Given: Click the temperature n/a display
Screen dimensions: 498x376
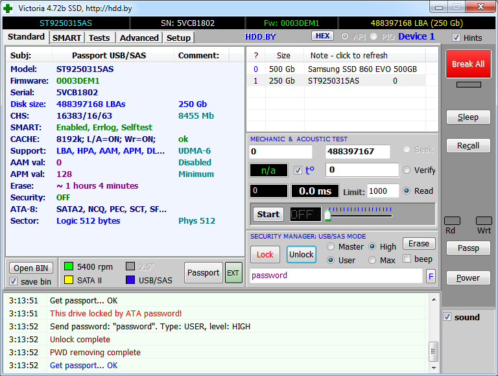Looking at the screenshot, I should click(x=268, y=170).
